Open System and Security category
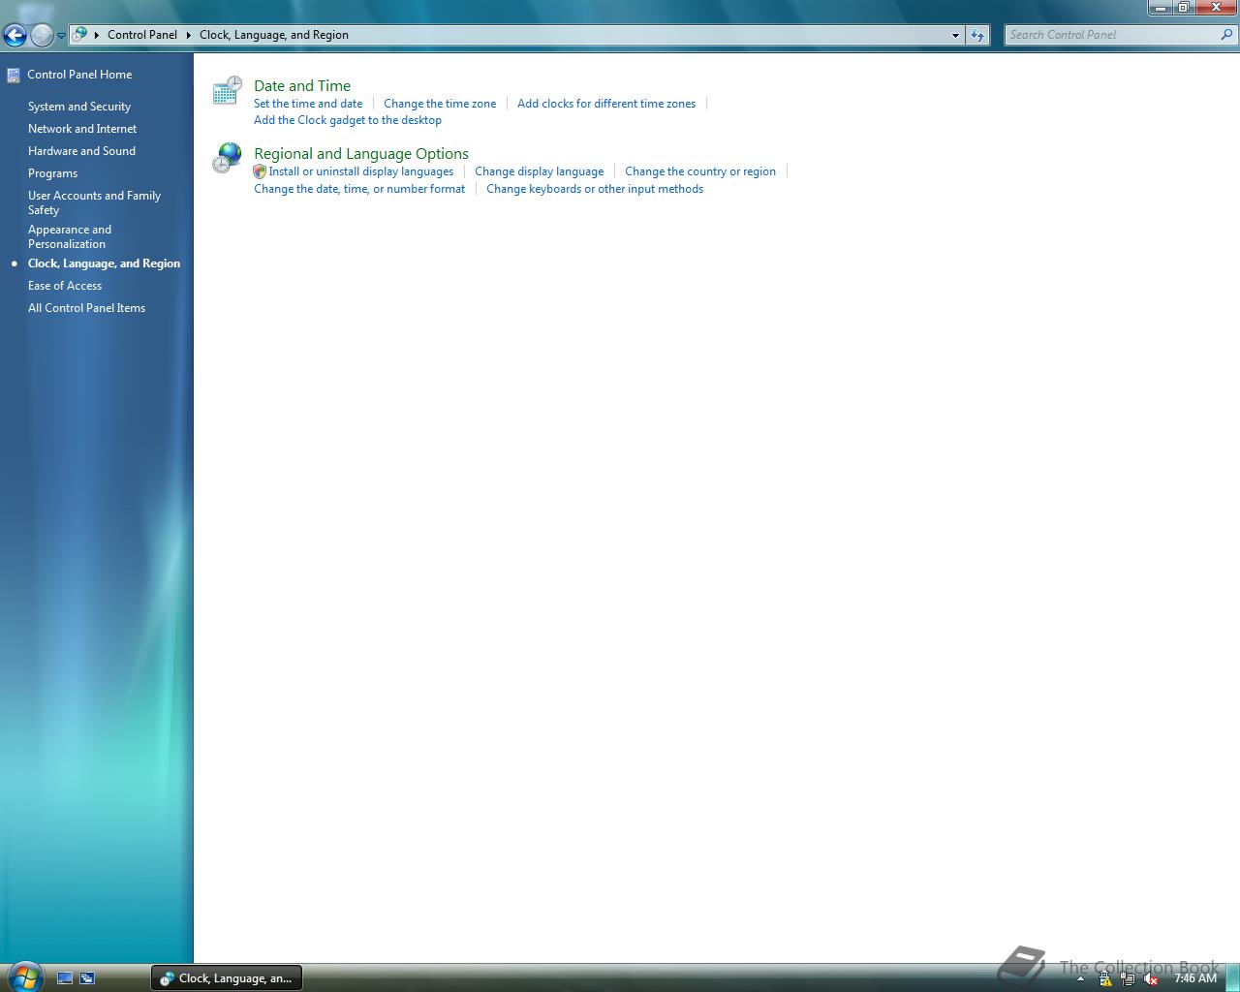The image size is (1240, 992). 79,107
